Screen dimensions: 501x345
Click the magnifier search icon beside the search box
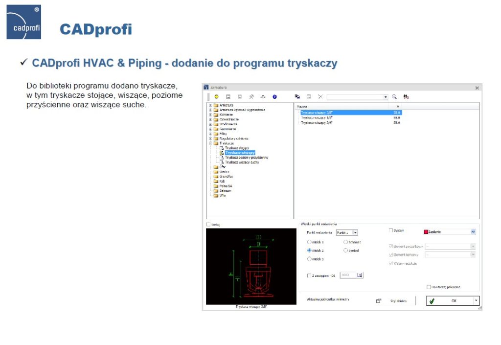[394, 96]
